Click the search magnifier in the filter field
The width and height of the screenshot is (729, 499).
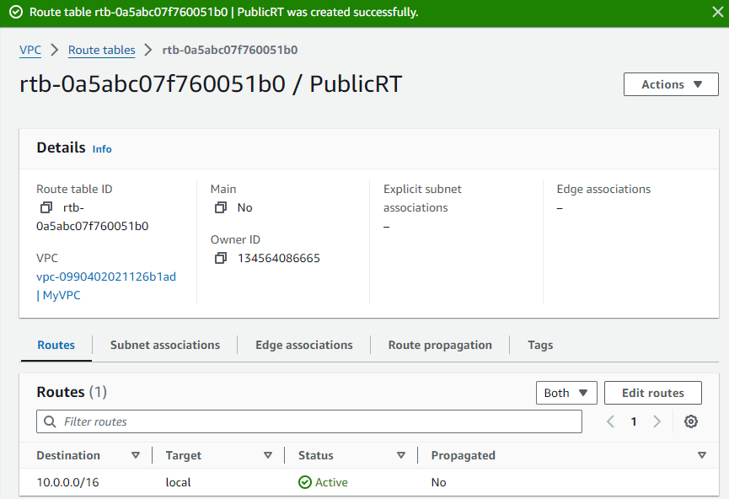(x=49, y=421)
